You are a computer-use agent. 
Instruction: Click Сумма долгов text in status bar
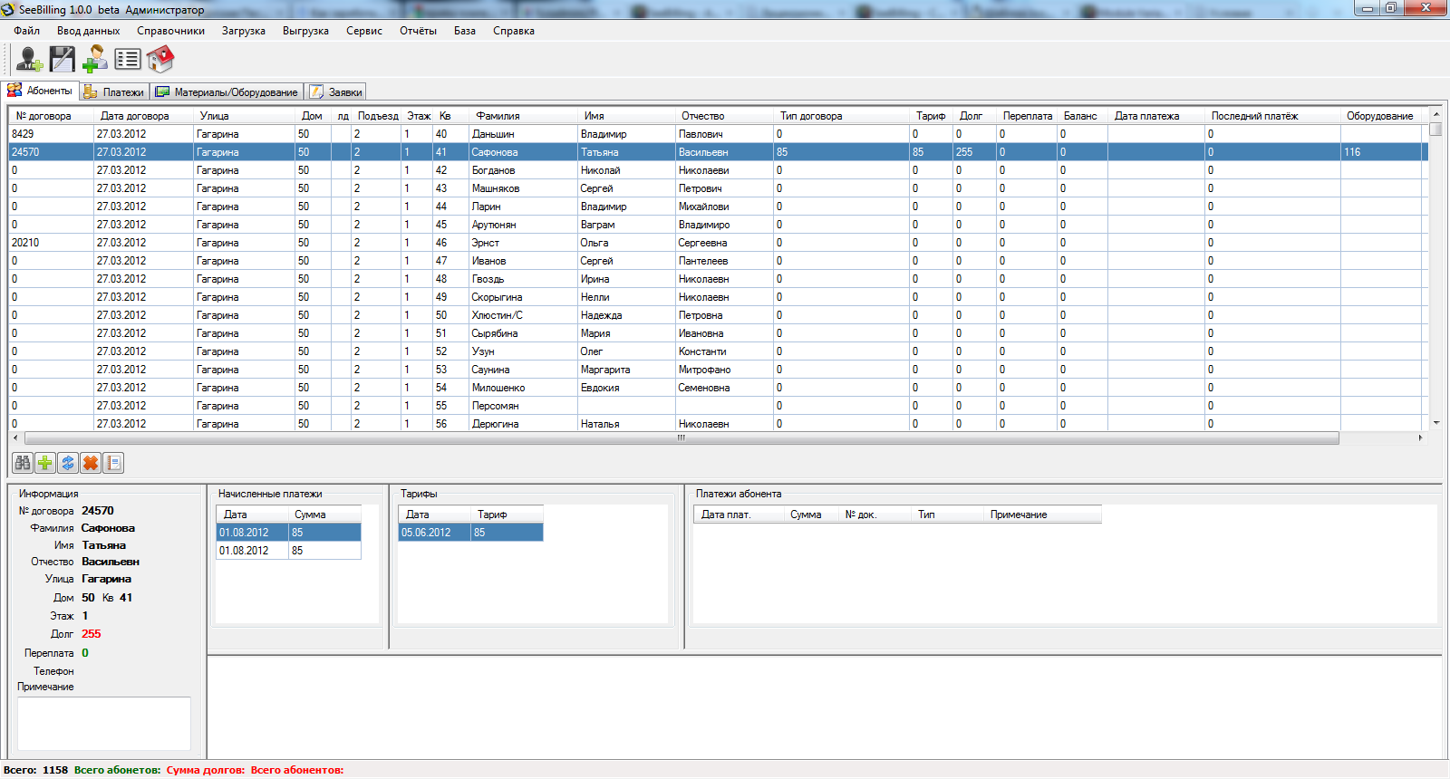206,770
